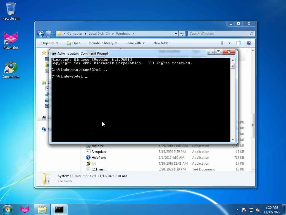Viewport: 286px width, 215px height.
Task: Minimize the Command Prompt window
Action: click(x=211, y=52)
